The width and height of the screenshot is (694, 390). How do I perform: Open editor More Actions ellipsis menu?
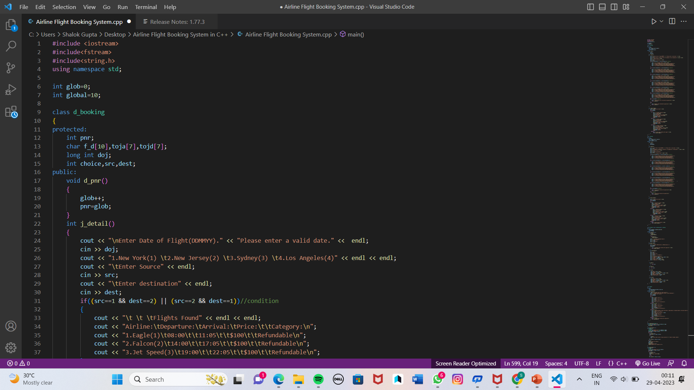(x=684, y=22)
